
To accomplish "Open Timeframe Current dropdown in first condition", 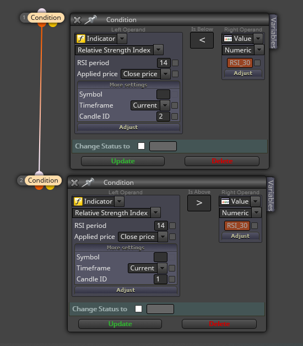I will tap(165, 105).
